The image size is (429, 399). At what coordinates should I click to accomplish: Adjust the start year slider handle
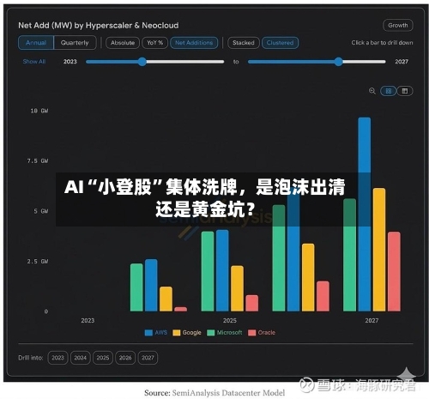pyautogui.click(x=142, y=62)
